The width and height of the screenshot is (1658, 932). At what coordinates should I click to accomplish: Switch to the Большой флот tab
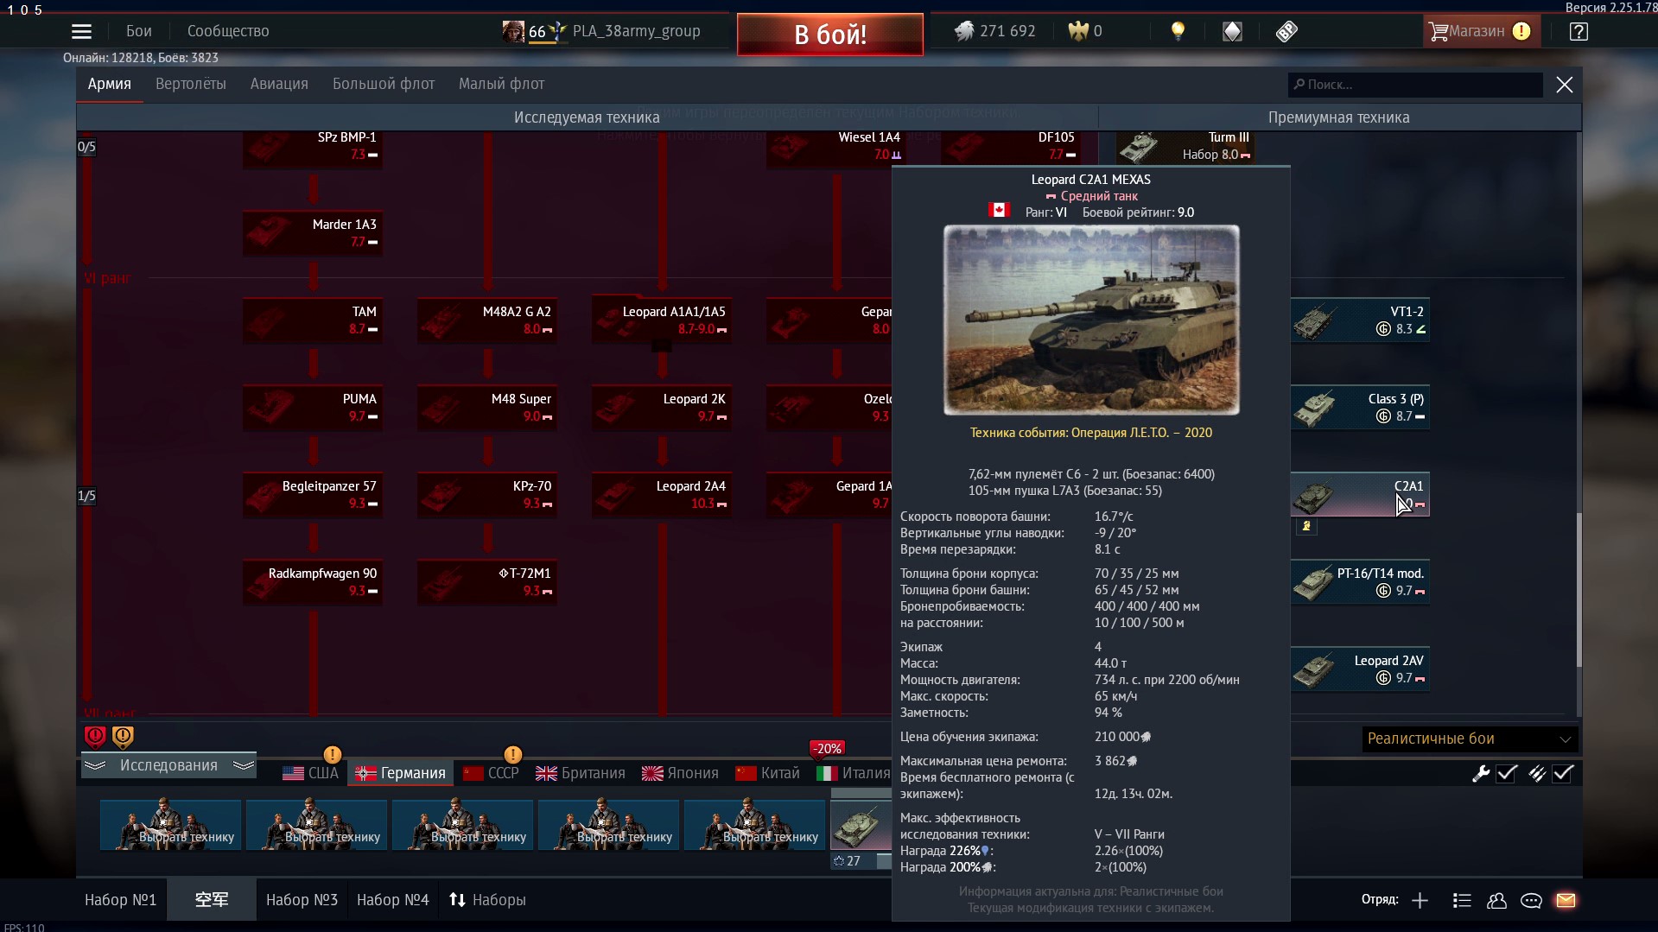tap(384, 84)
